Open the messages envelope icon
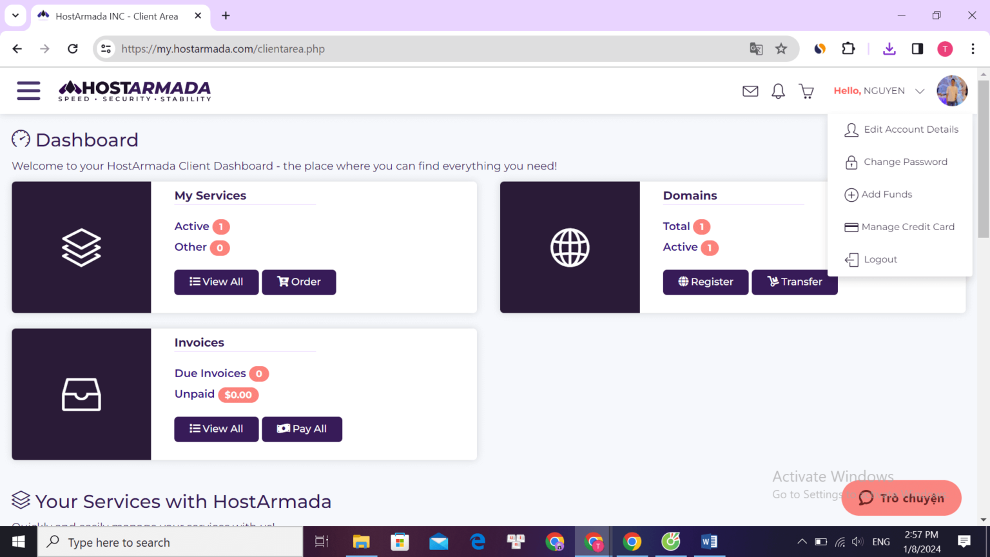The image size is (990, 557). click(x=750, y=91)
